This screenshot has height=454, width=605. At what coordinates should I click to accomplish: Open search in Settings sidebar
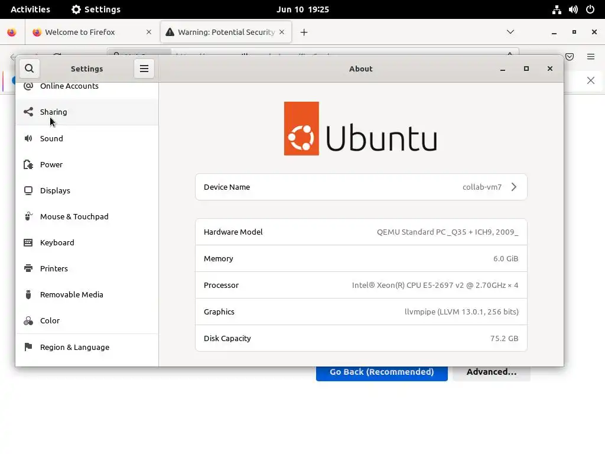click(x=30, y=69)
